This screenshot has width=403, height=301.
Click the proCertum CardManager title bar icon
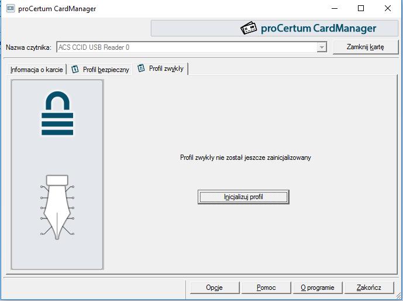(x=11, y=8)
